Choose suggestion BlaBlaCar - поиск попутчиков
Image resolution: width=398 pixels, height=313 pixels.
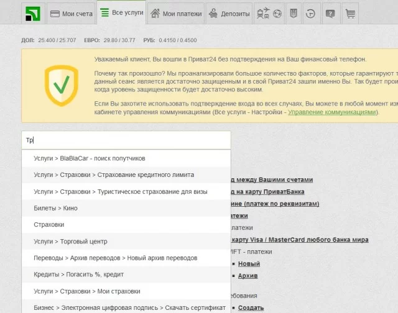pos(126,158)
